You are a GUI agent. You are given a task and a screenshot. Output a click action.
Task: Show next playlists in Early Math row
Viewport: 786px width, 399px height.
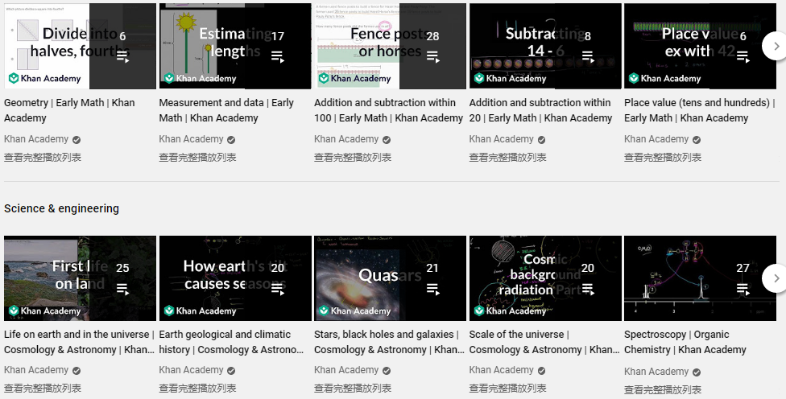coord(776,46)
